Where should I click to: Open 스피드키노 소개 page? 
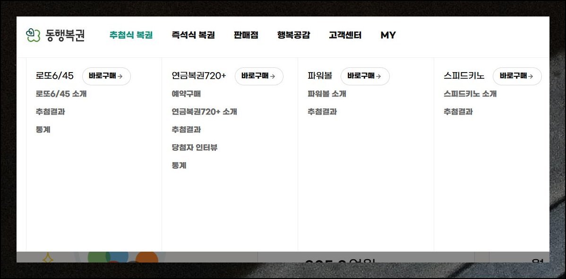pos(470,94)
